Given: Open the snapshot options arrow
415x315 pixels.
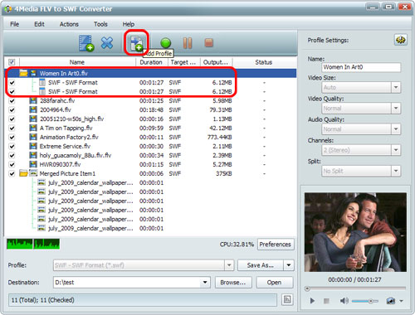Looking at the screenshot, I should (x=402, y=301).
